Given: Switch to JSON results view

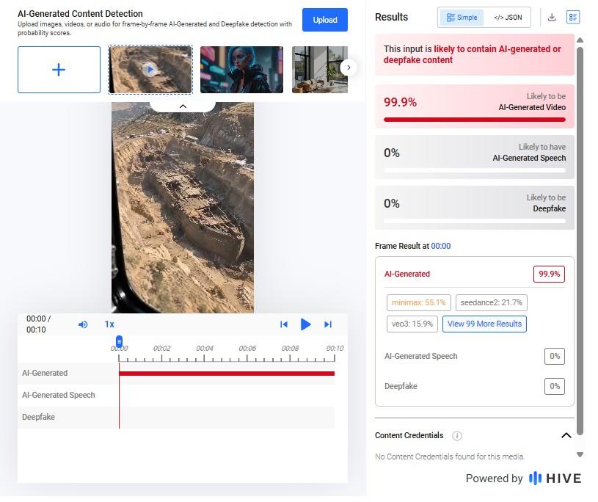Looking at the screenshot, I should pyautogui.click(x=508, y=18).
